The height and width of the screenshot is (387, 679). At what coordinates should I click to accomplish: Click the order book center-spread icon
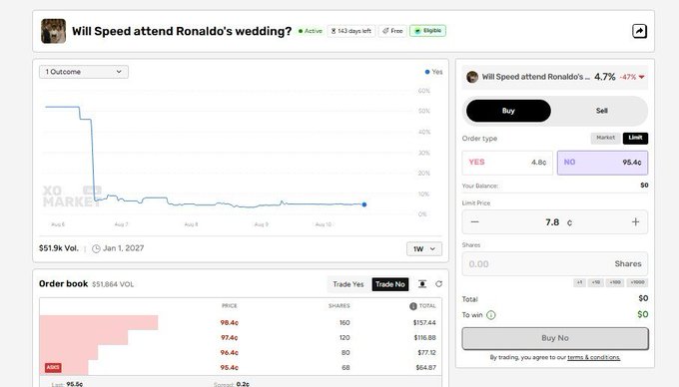(422, 284)
